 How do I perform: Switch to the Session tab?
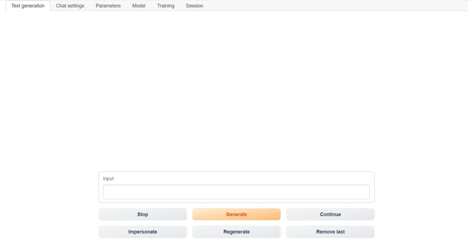click(x=194, y=6)
